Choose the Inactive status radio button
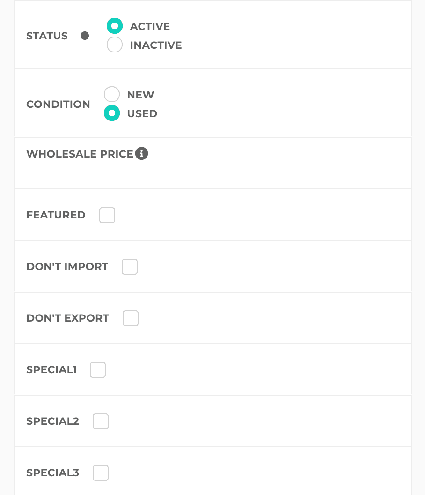Viewport: 425px width, 495px height. [x=115, y=45]
